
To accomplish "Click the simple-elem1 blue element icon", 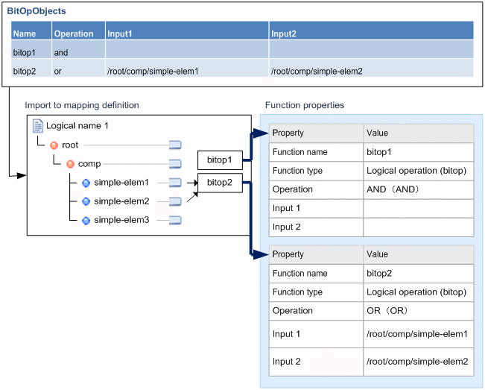I will (x=86, y=183).
